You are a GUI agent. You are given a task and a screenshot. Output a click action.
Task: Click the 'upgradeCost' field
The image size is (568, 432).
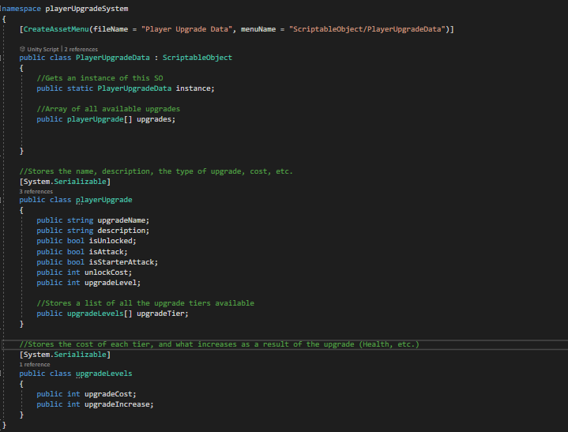point(108,394)
